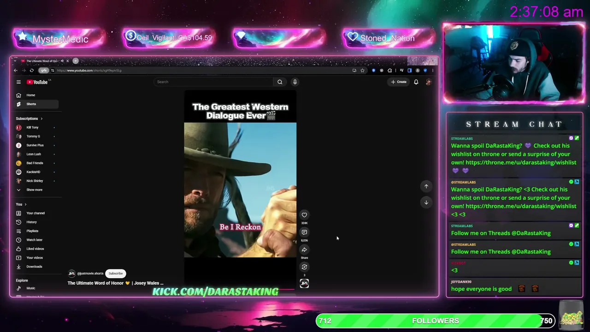The width and height of the screenshot is (590, 332).
Task: Click the 324K like count
Action: point(304,223)
